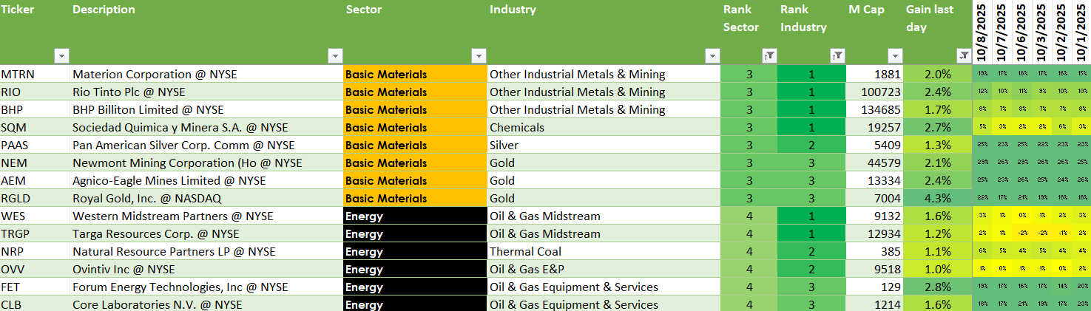Select Gold industry cell in RGLD row
The height and width of the screenshot is (311, 1091).
coord(604,198)
